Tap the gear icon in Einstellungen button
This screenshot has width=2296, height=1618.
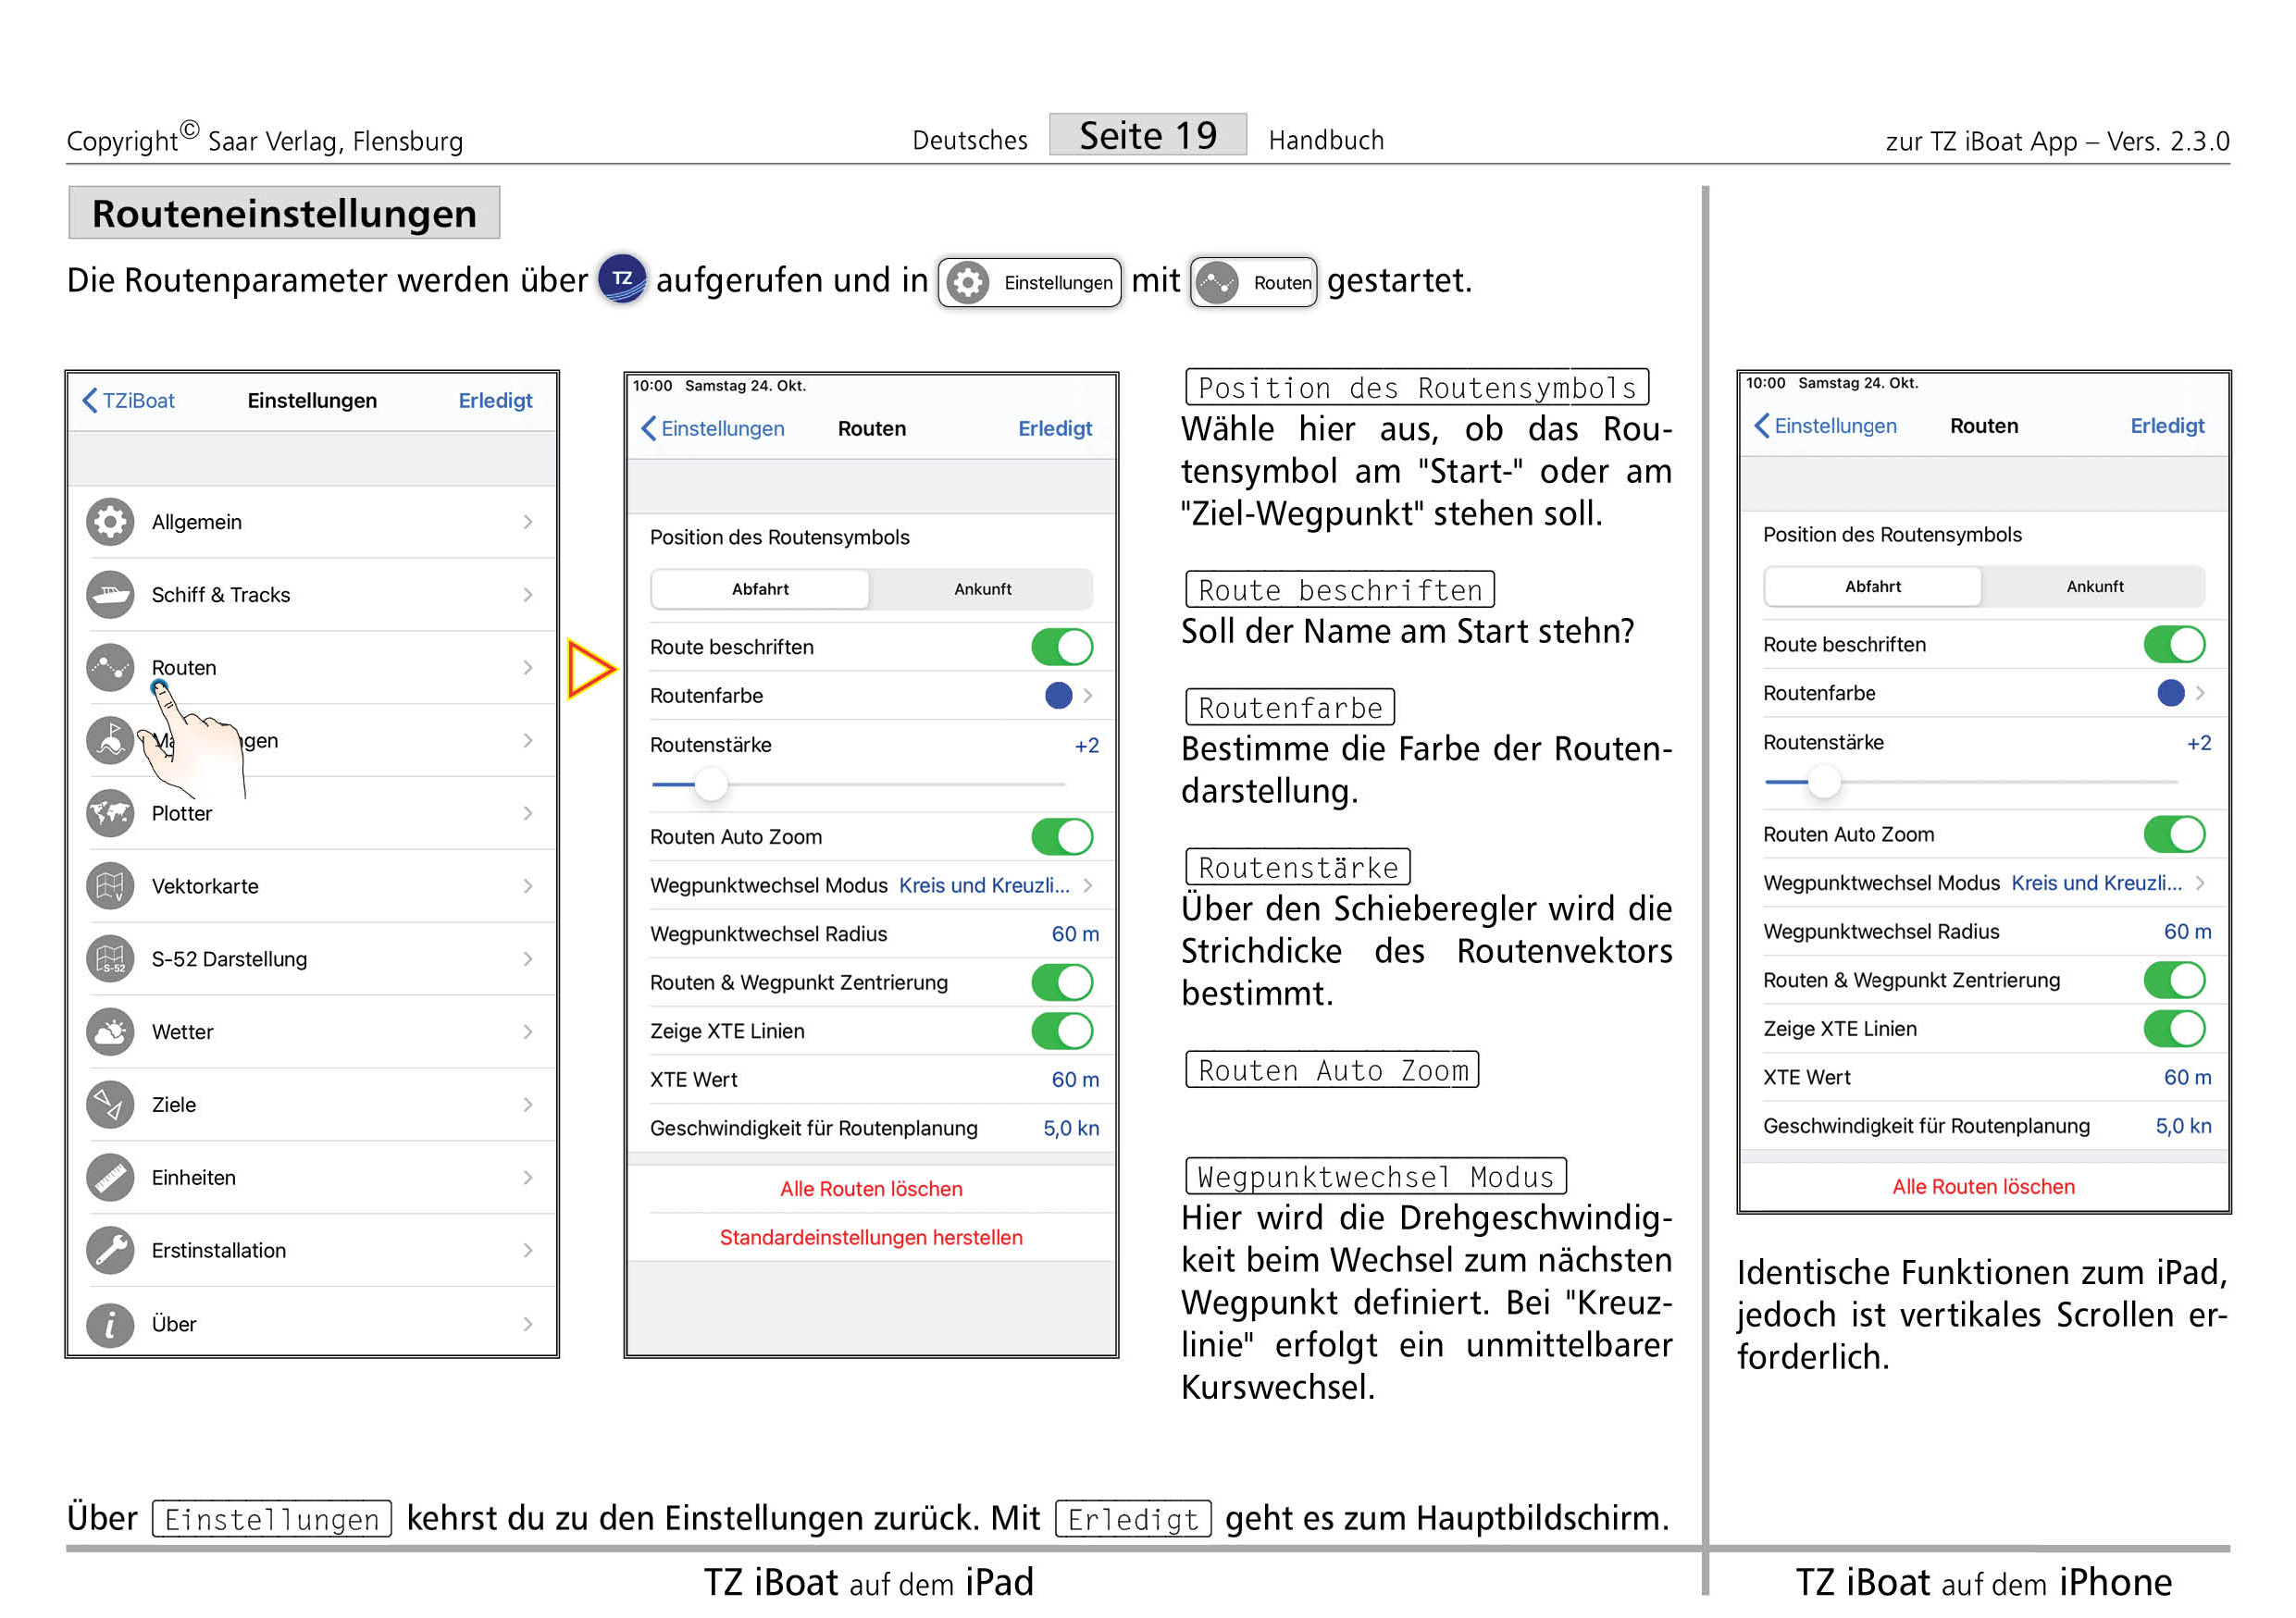click(968, 283)
